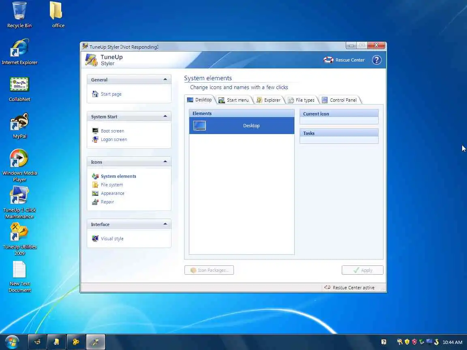Click the Current icon panel header

pyautogui.click(x=339, y=114)
